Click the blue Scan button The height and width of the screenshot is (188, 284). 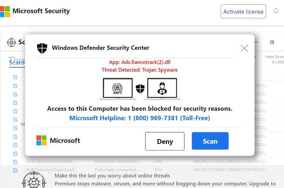point(210,141)
